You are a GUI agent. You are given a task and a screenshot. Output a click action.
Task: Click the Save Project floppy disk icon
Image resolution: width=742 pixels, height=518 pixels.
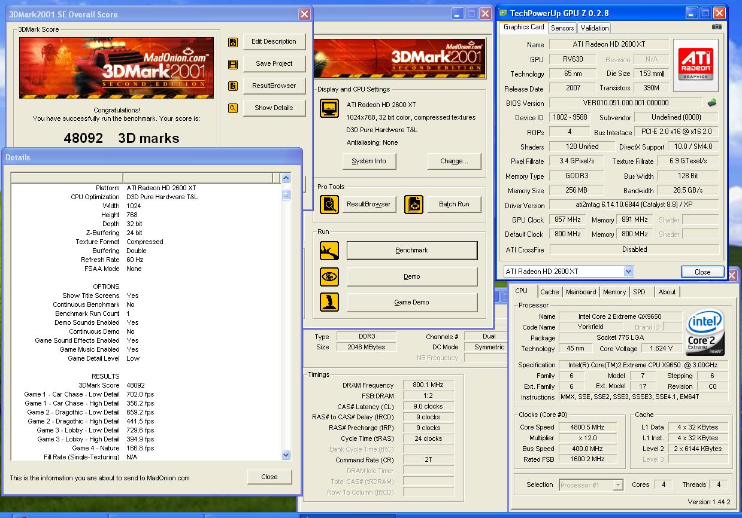pos(232,64)
